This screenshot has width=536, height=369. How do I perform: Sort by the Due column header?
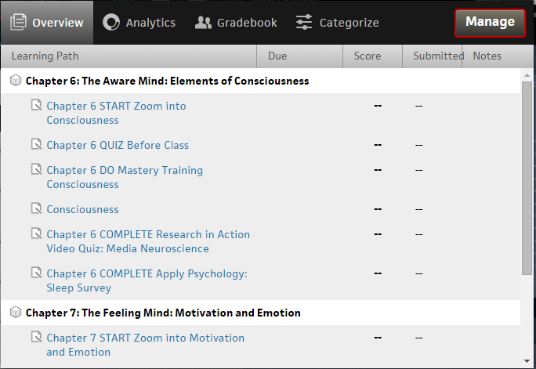pos(277,56)
